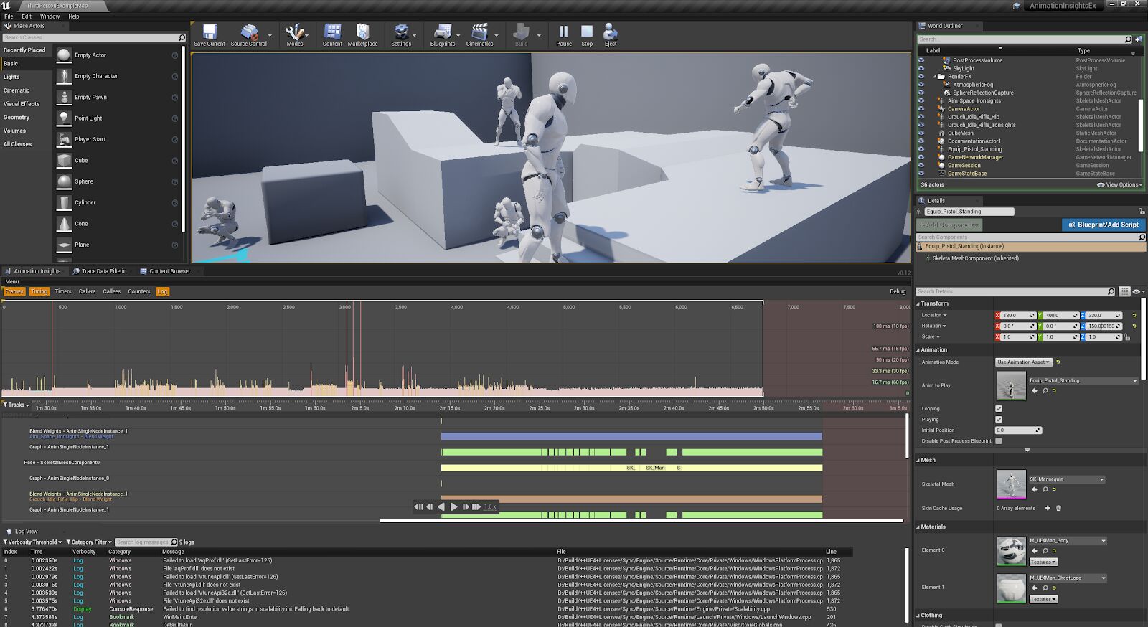Viewport: 1148px width, 627px height.
Task: Toggle the Looping checkbox
Action: pyautogui.click(x=999, y=409)
